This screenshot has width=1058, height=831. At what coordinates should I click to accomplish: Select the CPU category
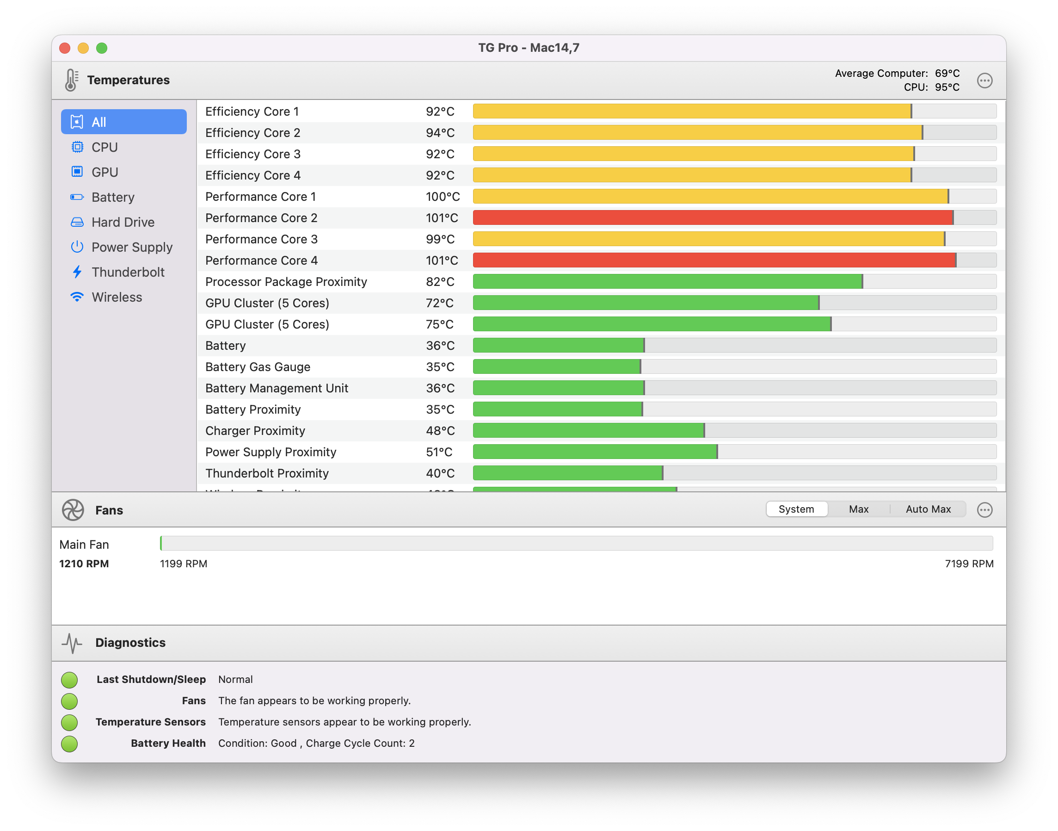pos(123,147)
